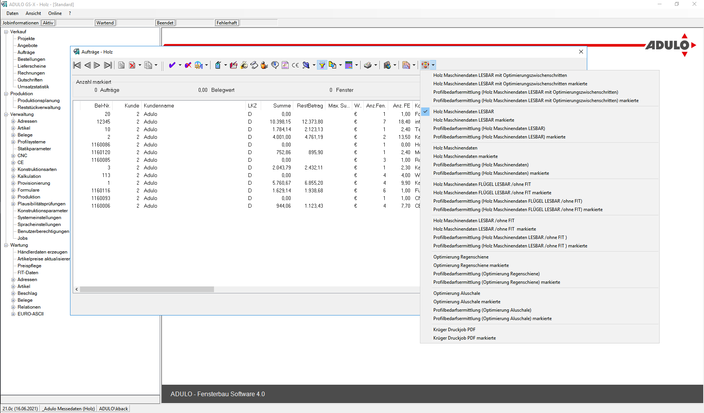Click the calculation form icon
704x413 pixels.
point(285,65)
